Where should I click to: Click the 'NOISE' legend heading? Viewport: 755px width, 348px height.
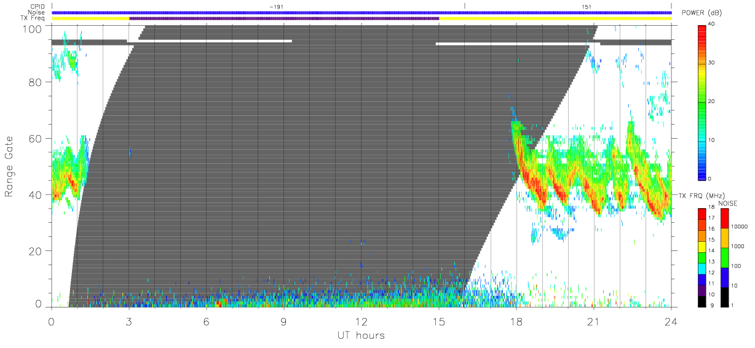tap(728, 203)
